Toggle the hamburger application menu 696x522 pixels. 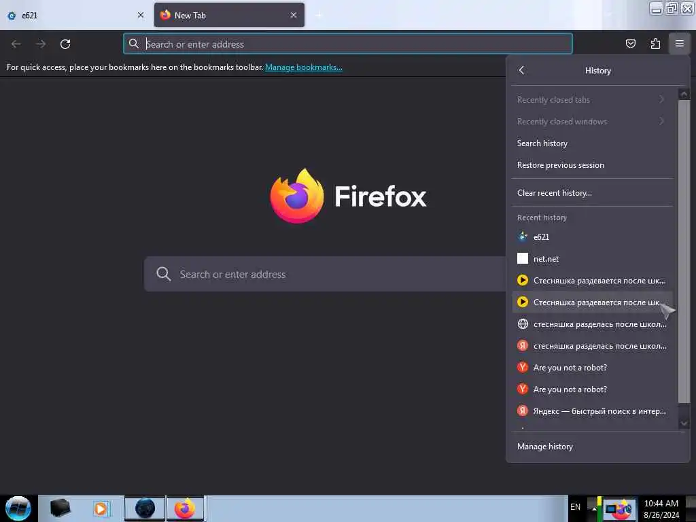pyautogui.click(x=680, y=43)
